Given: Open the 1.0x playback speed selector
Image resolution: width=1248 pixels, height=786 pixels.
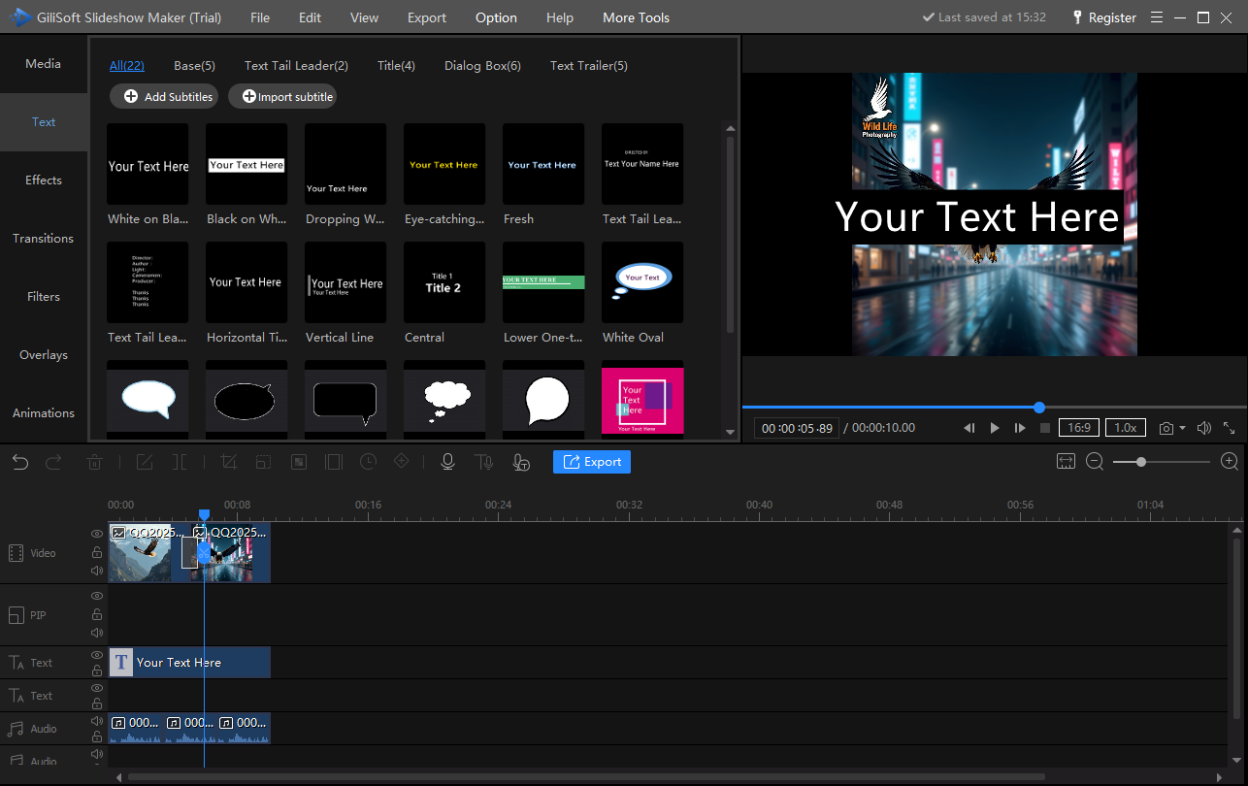Looking at the screenshot, I should (x=1125, y=428).
